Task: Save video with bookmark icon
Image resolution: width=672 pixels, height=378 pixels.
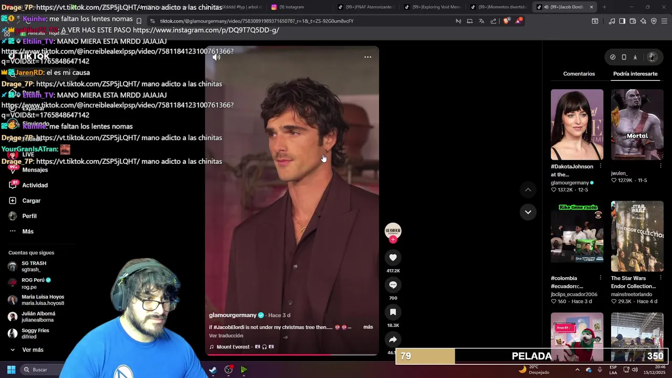Action: point(393,312)
